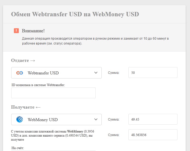Focus the amount field containing 49.45
This screenshot has width=190, height=151.
coord(153,119)
